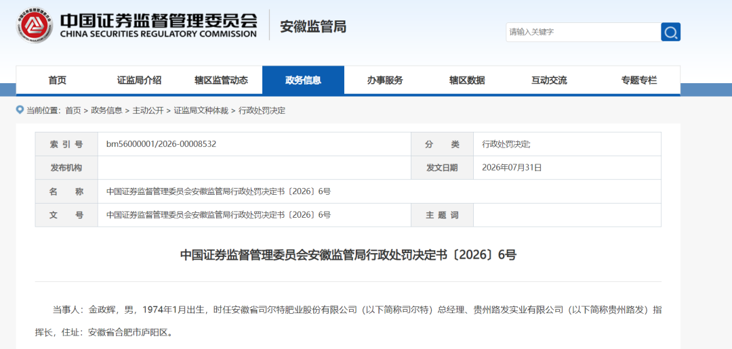Open the 辖区监管动态 navigation tab
Viewport: 732px width, 349px height.
(x=221, y=80)
